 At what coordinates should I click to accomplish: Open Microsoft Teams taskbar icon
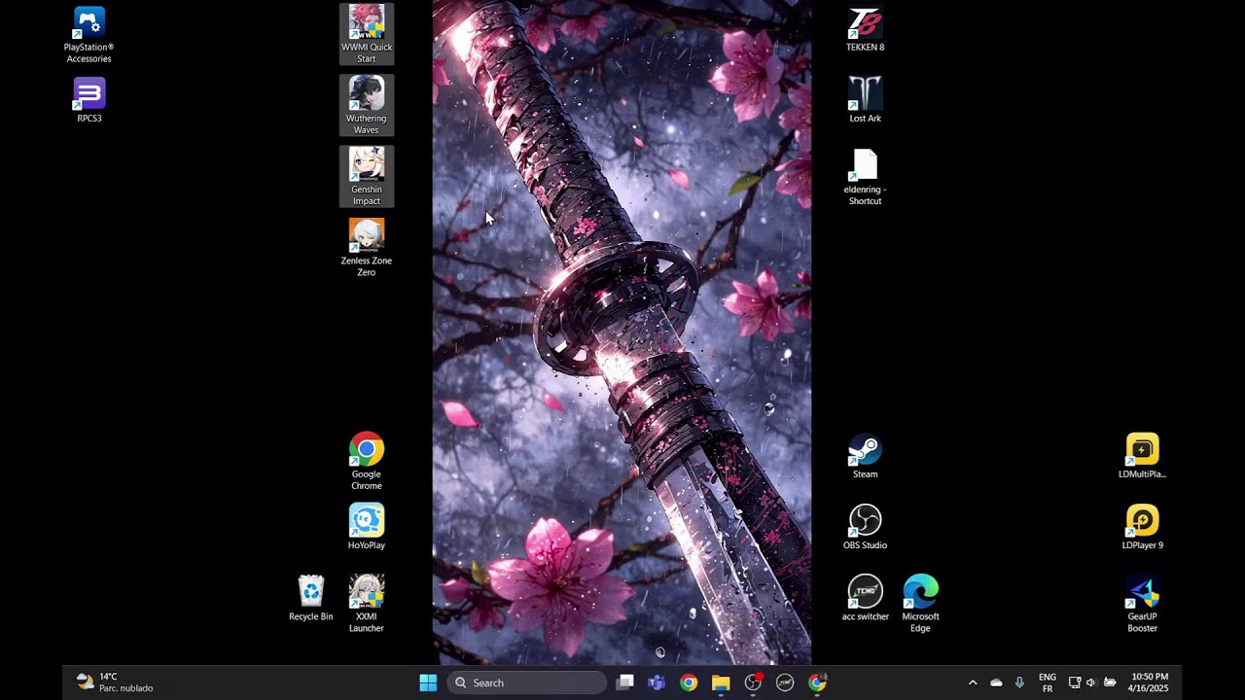coord(657,682)
